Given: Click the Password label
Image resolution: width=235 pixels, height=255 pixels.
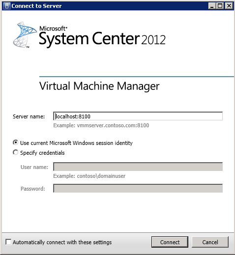Looking at the screenshot, I should 33,189.
